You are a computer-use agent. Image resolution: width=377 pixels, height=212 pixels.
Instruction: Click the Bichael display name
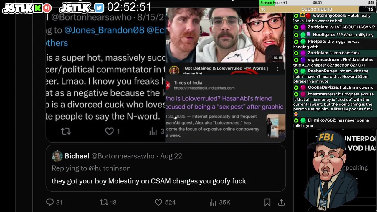click(77, 156)
